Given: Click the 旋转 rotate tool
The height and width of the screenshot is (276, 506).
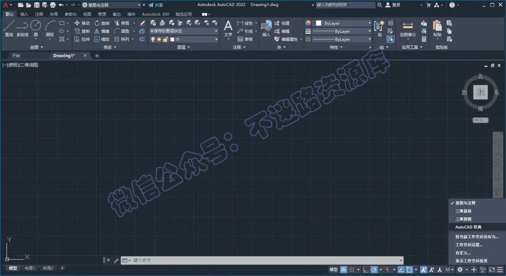Looking at the screenshot, I should point(102,23).
